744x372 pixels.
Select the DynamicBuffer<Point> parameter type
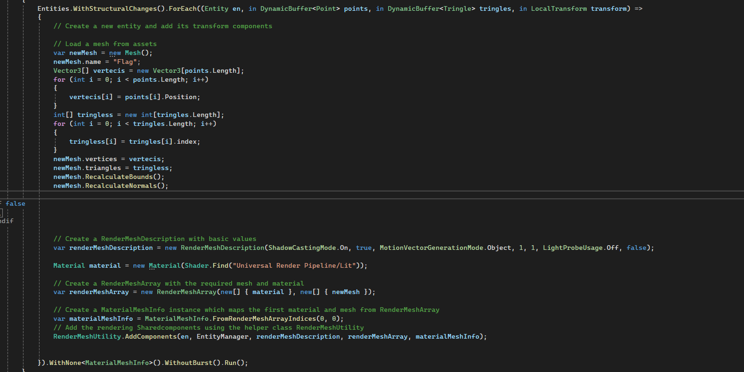(x=300, y=8)
